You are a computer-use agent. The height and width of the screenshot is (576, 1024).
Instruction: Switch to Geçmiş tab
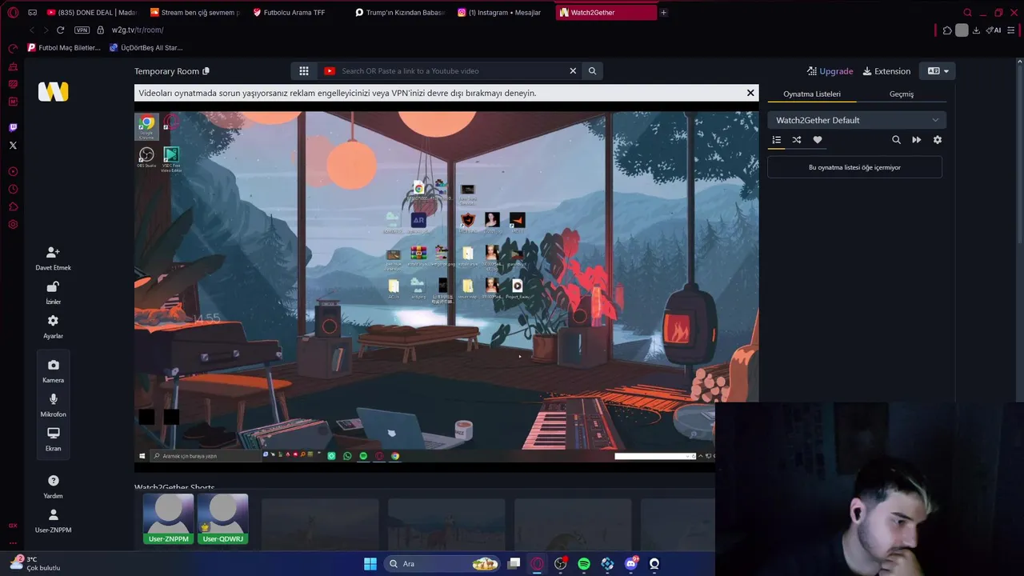(x=902, y=94)
